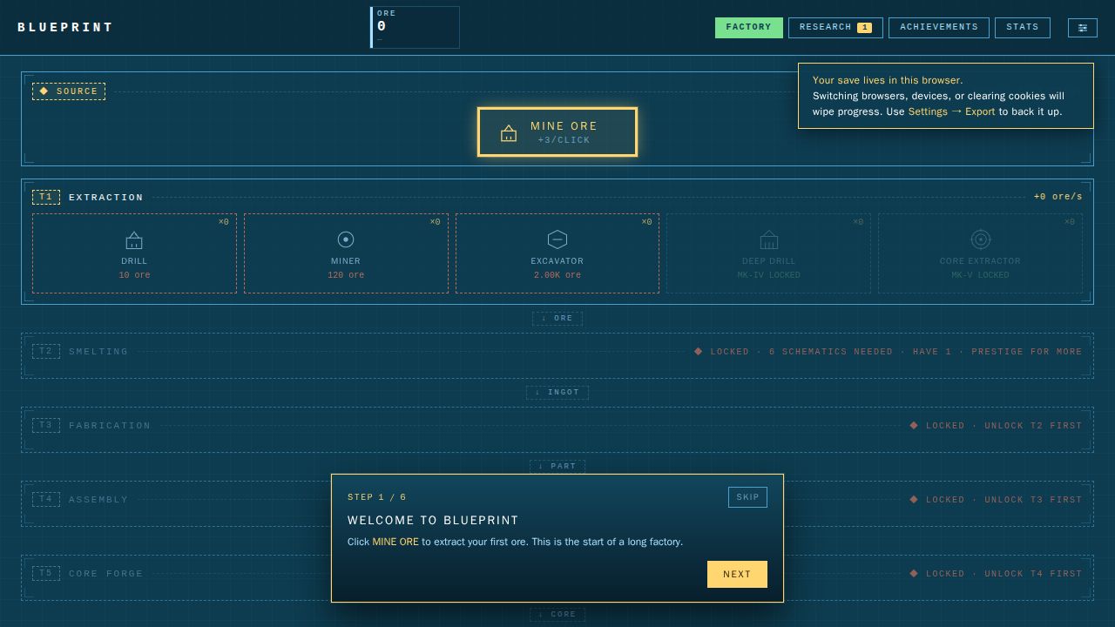The image size is (1115, 627).
Task: Click the Excavator cost '2.00K ore'
Action: coord(557,275)
